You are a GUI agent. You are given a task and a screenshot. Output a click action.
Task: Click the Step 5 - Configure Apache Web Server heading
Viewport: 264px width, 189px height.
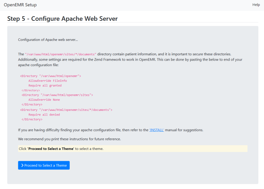62,19
